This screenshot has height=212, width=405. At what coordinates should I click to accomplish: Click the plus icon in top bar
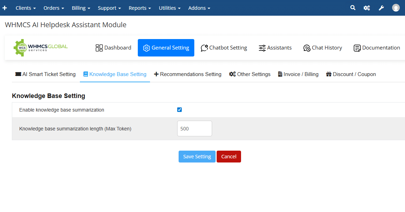(x=5, y=8)
